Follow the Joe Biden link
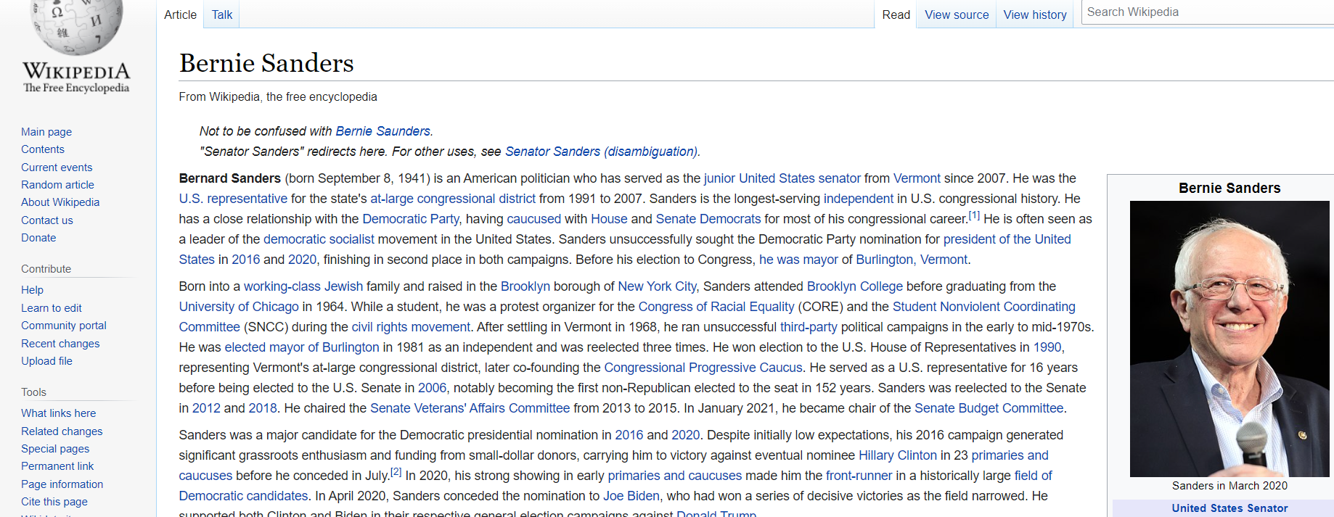The height and width of the screenshot is (517, 1334). point(631,496)
